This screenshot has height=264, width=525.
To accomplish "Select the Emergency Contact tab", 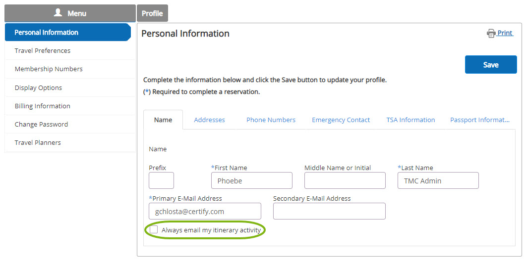I will pos(341,120).
